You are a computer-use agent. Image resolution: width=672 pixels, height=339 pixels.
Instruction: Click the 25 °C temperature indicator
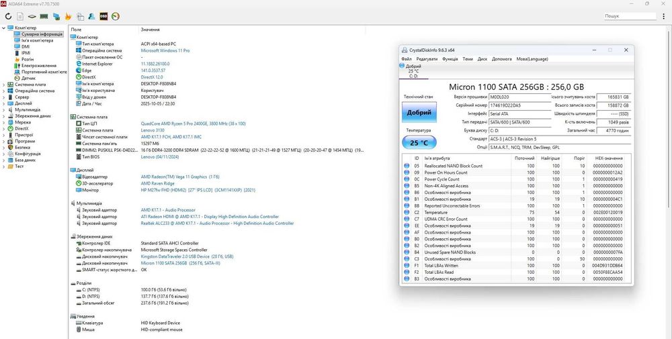(x=419, y=142)
